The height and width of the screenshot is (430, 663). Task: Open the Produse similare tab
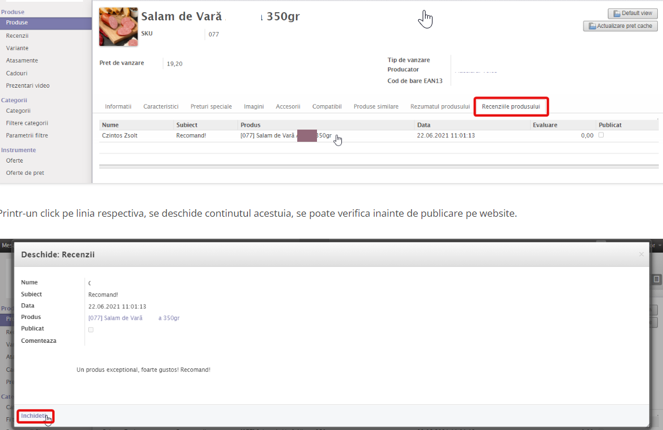[x=376, y=107]
